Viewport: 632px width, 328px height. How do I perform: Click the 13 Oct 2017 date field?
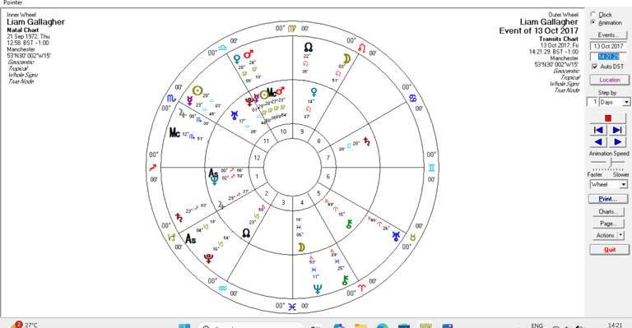click(608, 46)
